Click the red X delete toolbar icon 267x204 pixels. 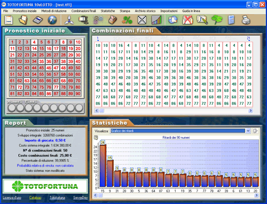pyautogui.click(x=187, y=20)
